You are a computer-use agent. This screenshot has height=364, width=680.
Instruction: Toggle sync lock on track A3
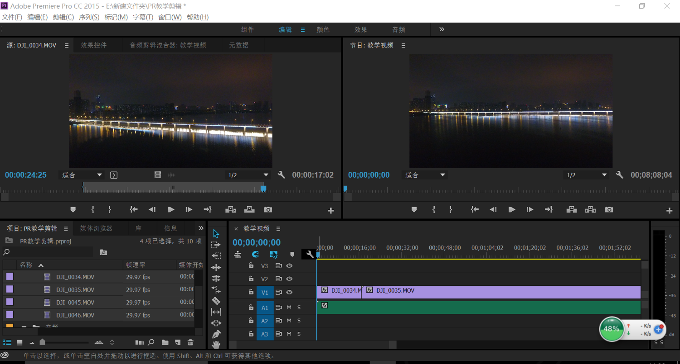[279, 334]
